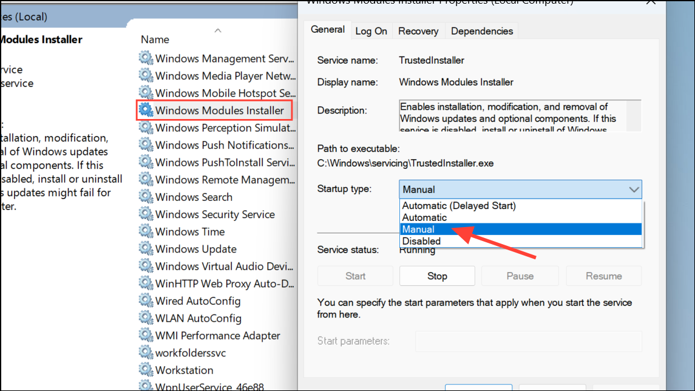Select Windows Update row text

tap(196, 249)
